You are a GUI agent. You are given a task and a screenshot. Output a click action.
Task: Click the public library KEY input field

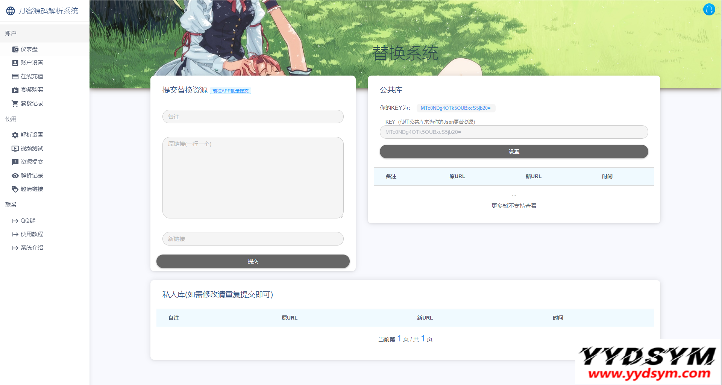tap(514, 132)
